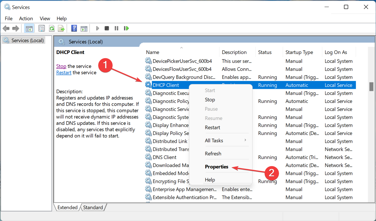Click the vertical scrollbar thumb

(x=371, y=87)
